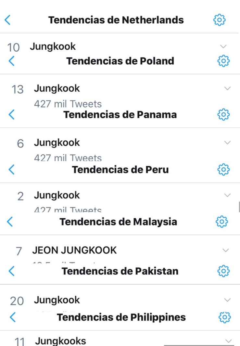Go back from Tendencias de Poland

pyautogui.click(x=12, y=61)
